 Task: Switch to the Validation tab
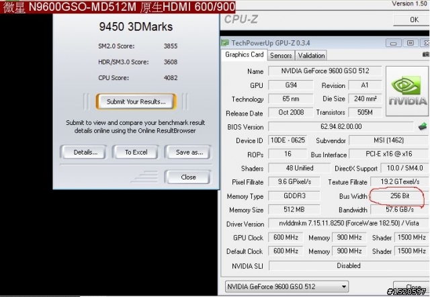tap(311, 55)
